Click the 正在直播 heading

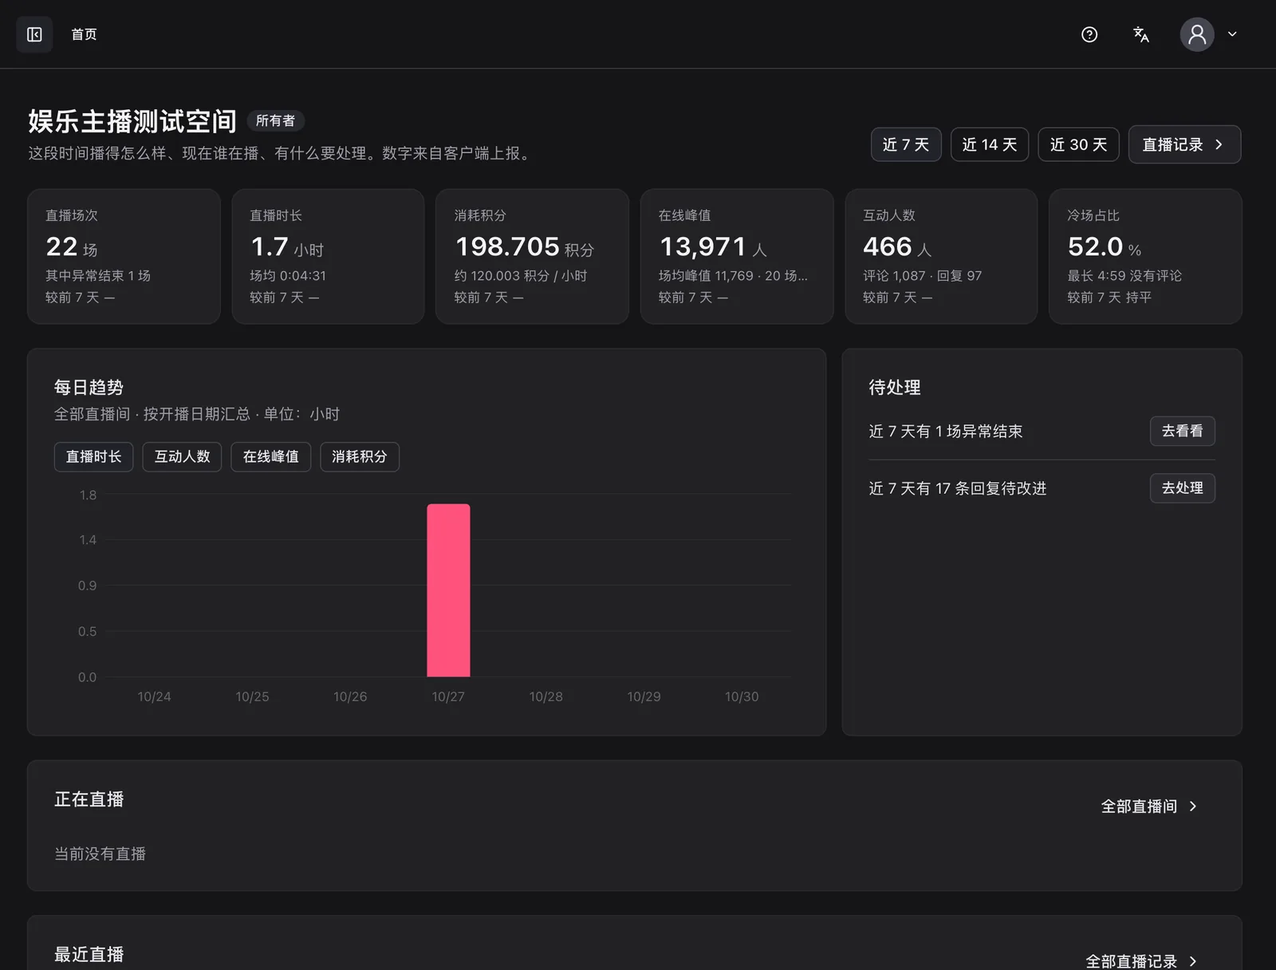click(x=89, y=799)
